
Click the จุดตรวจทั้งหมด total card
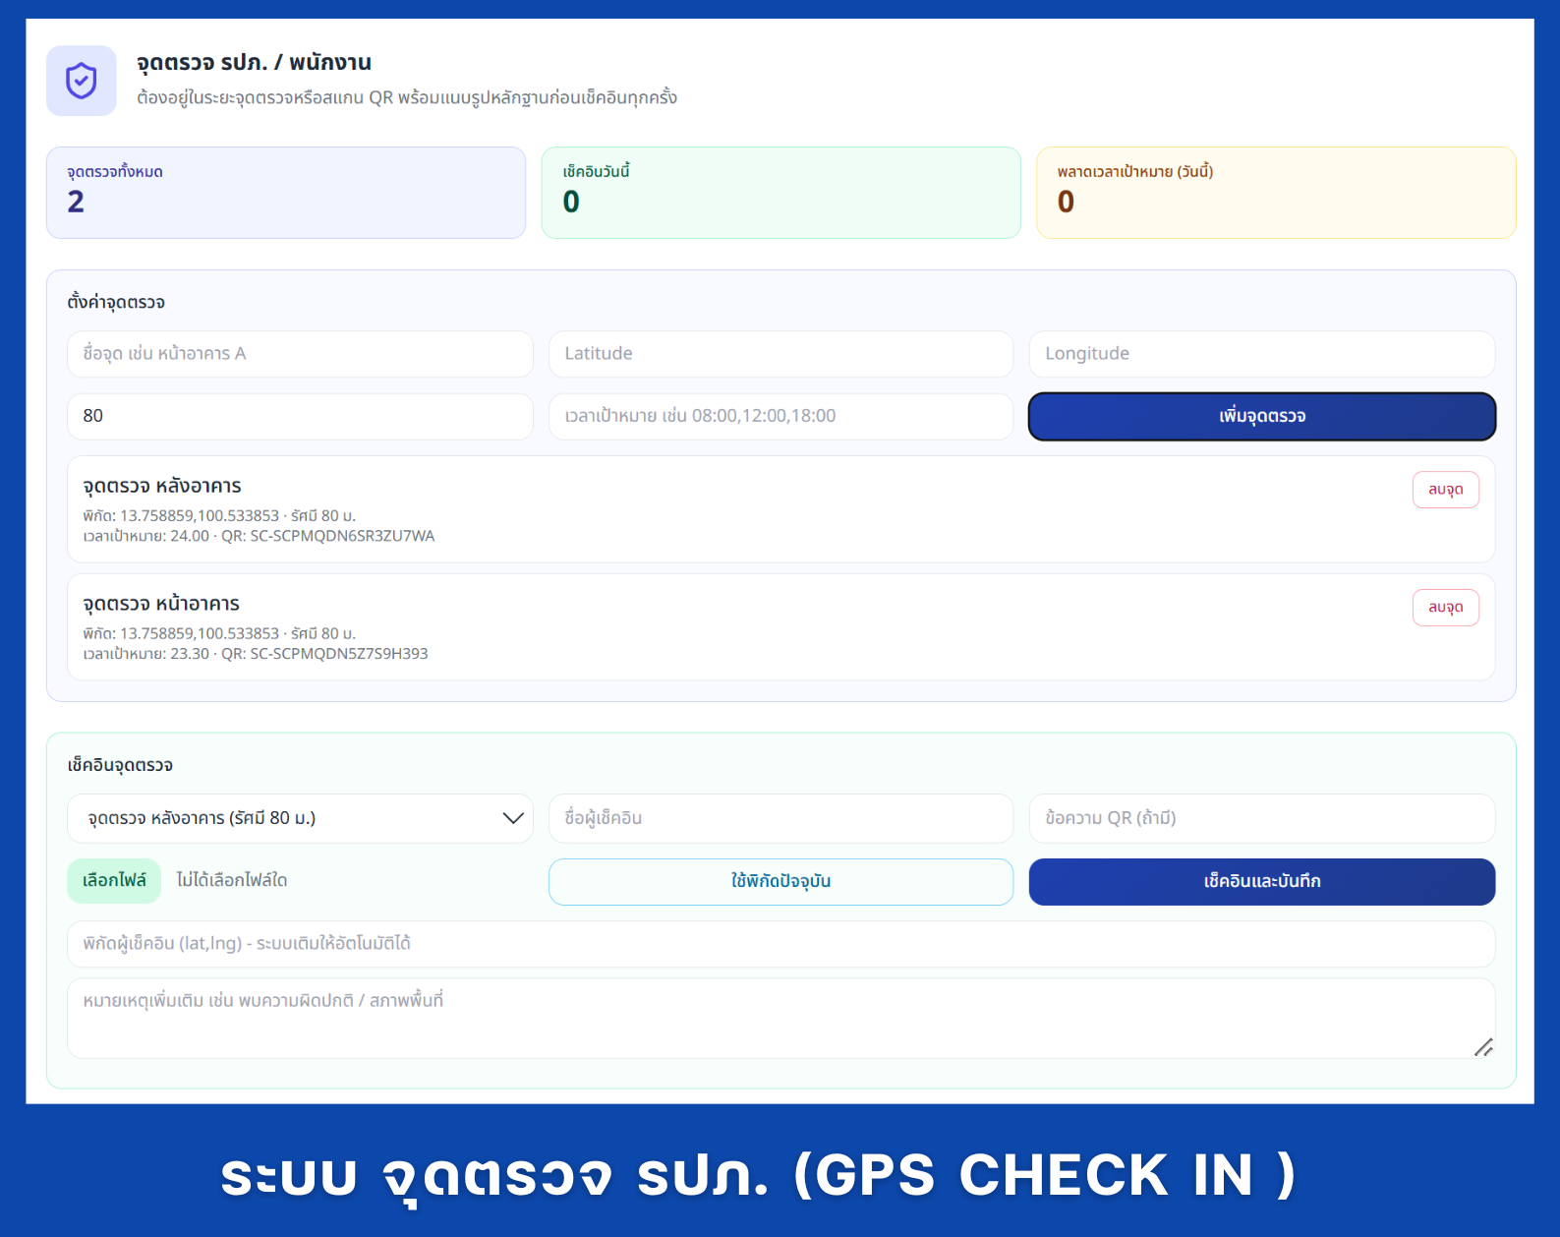coord(286,193)
